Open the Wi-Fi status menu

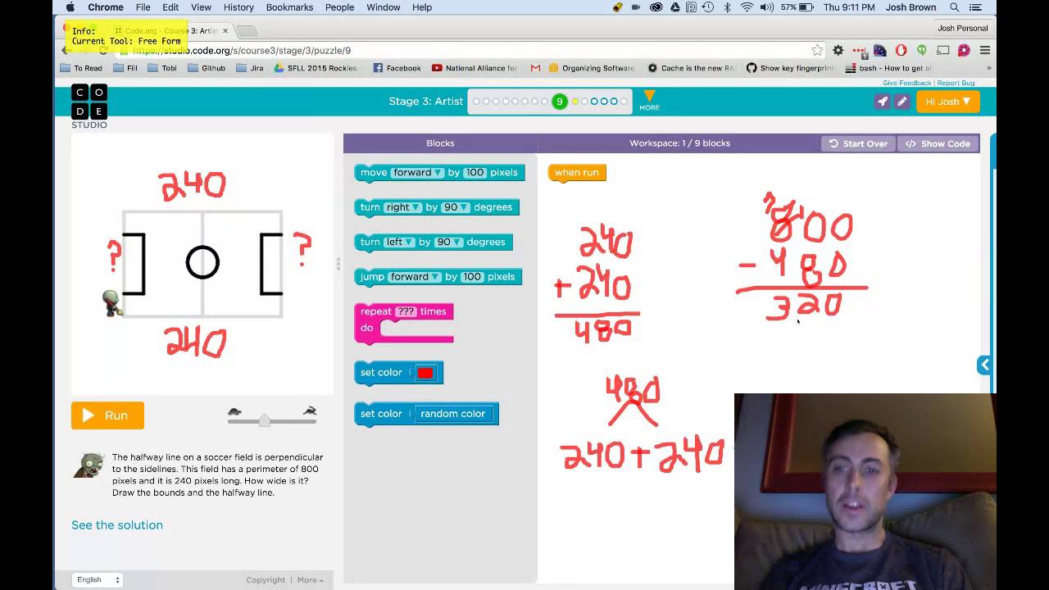click(x=747, y=7)
